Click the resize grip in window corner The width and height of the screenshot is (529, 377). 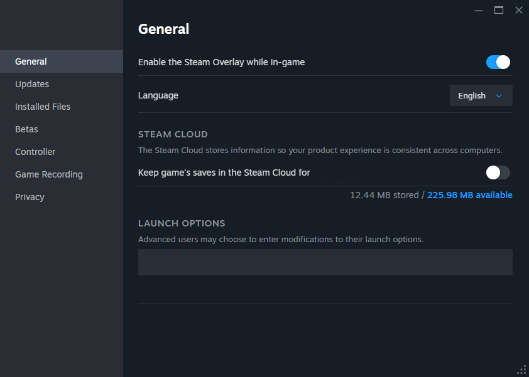(521, 369)
